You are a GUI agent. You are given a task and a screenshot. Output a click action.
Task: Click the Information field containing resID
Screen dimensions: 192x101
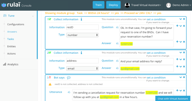[x=82, y=27]
